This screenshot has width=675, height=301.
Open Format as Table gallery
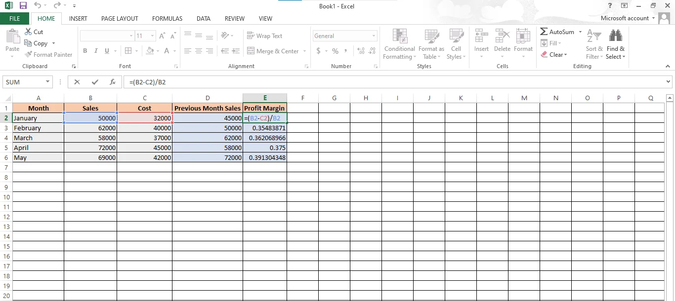tap(431, 43)
